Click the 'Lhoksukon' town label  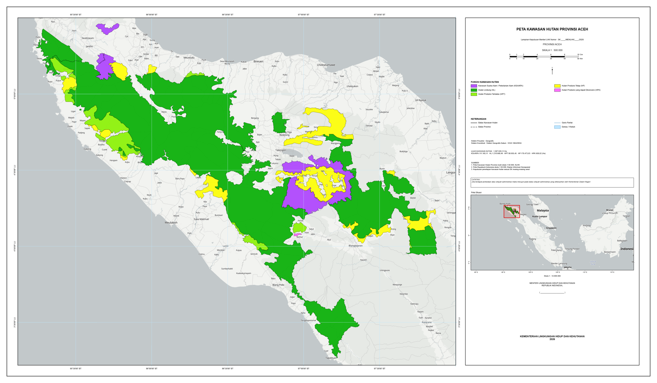352,86
